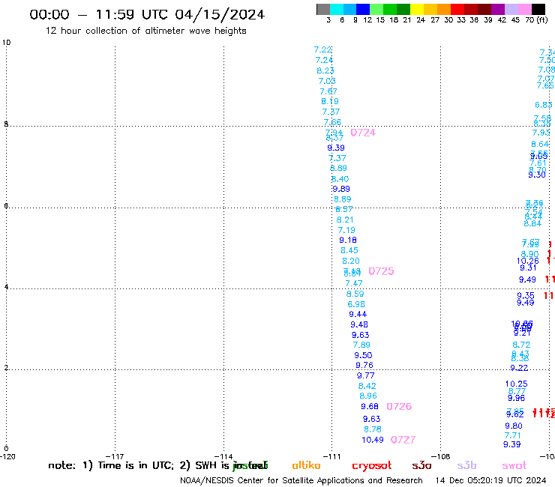Screen dimensions: 555x487
Task: Click the right-track value 7.71
Action: click(512, 436)
